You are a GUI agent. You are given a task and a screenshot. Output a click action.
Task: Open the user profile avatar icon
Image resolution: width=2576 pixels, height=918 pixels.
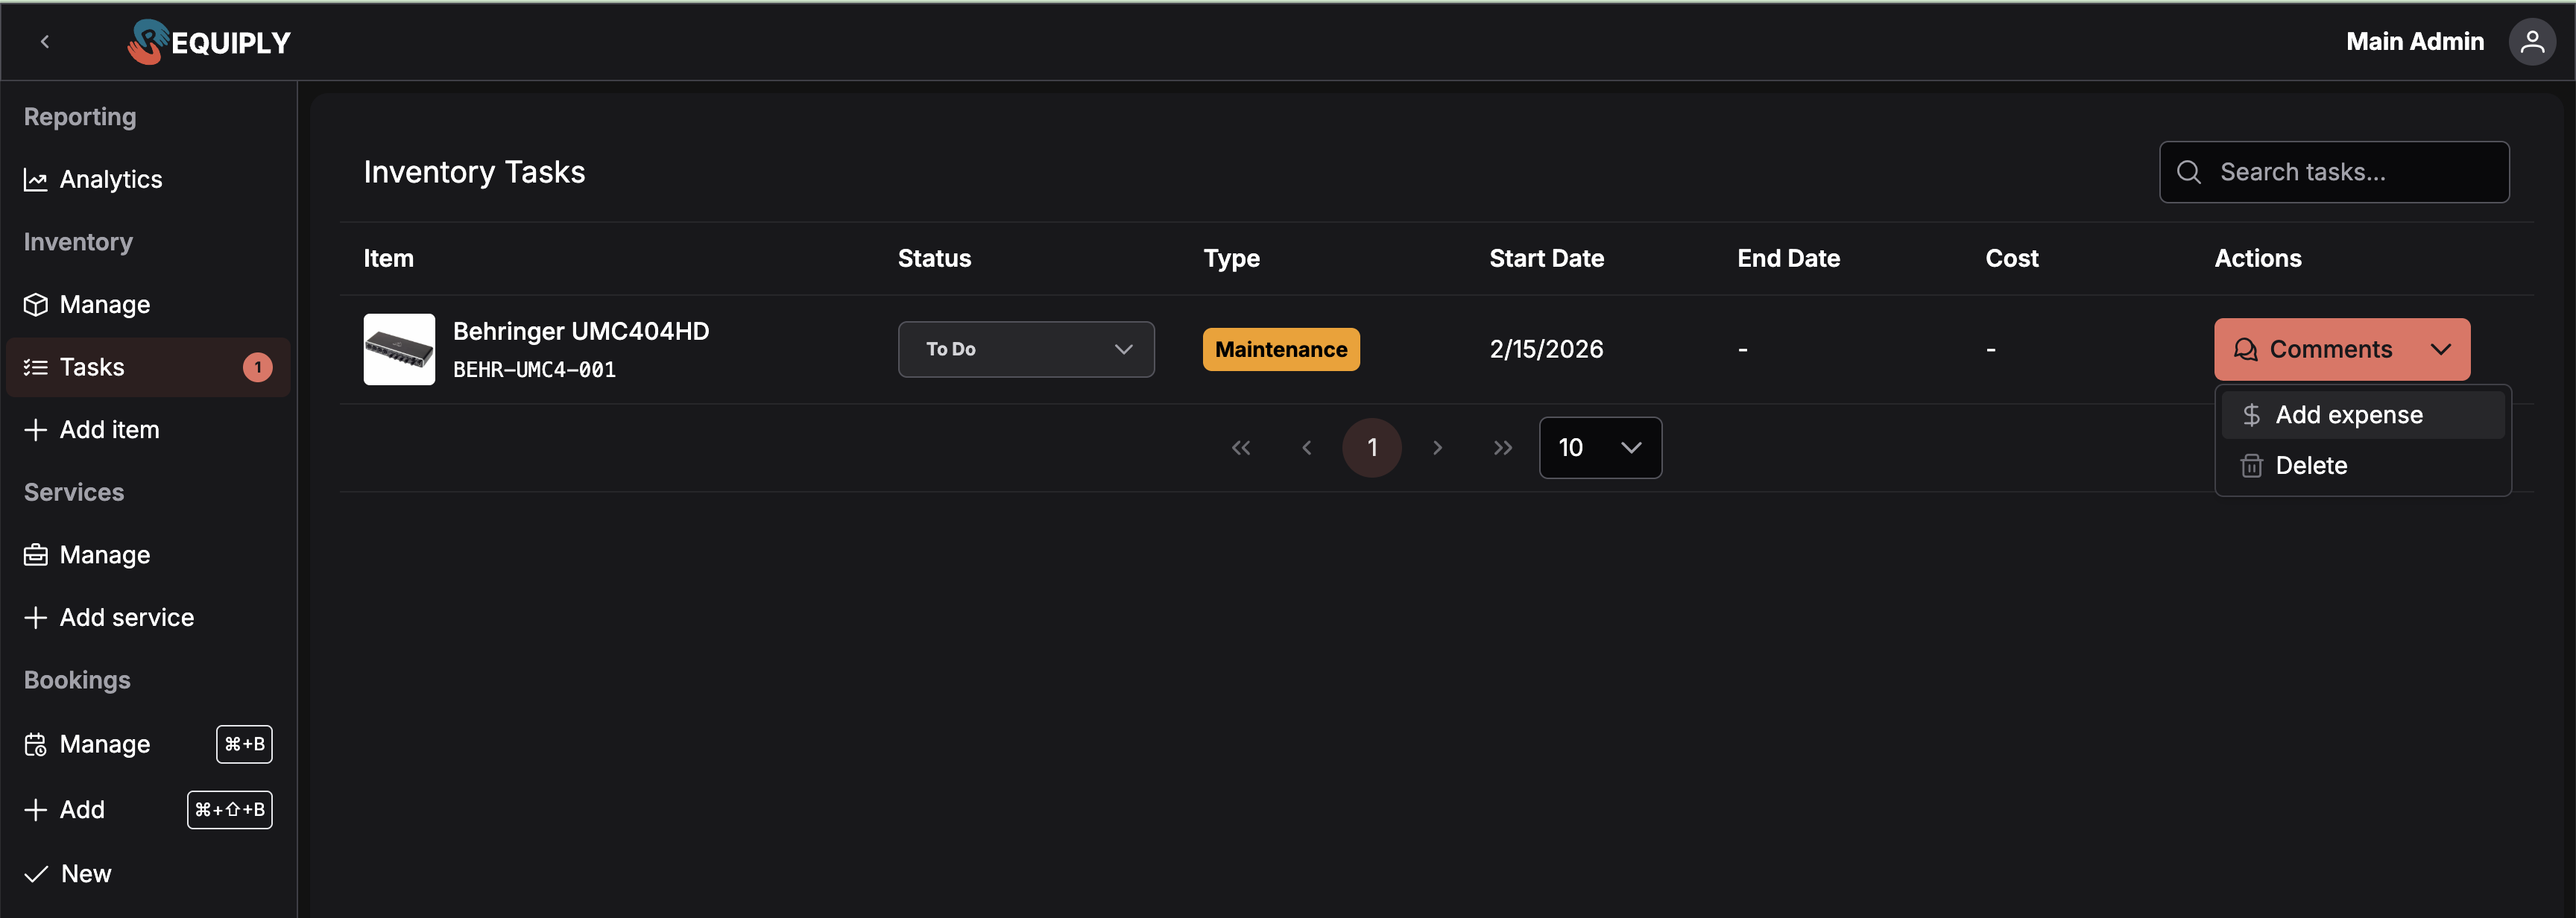point(2531,42)
